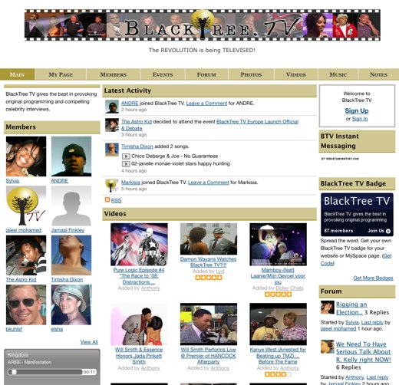Go to the Videos tab

(x=296, y=74)
